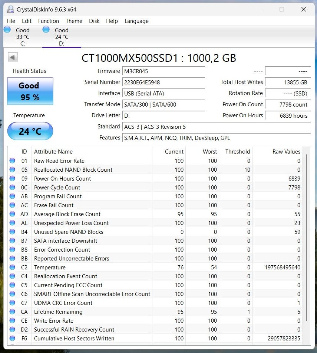317x353 pixels.
Task: Select raw value 29057823335
Action: (x=284, y=338)
